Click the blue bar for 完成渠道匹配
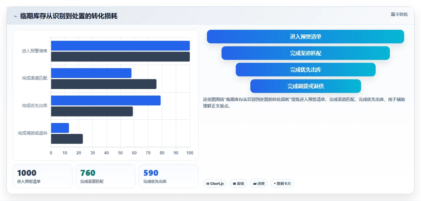The image size is (421, 201). point(91,73)
